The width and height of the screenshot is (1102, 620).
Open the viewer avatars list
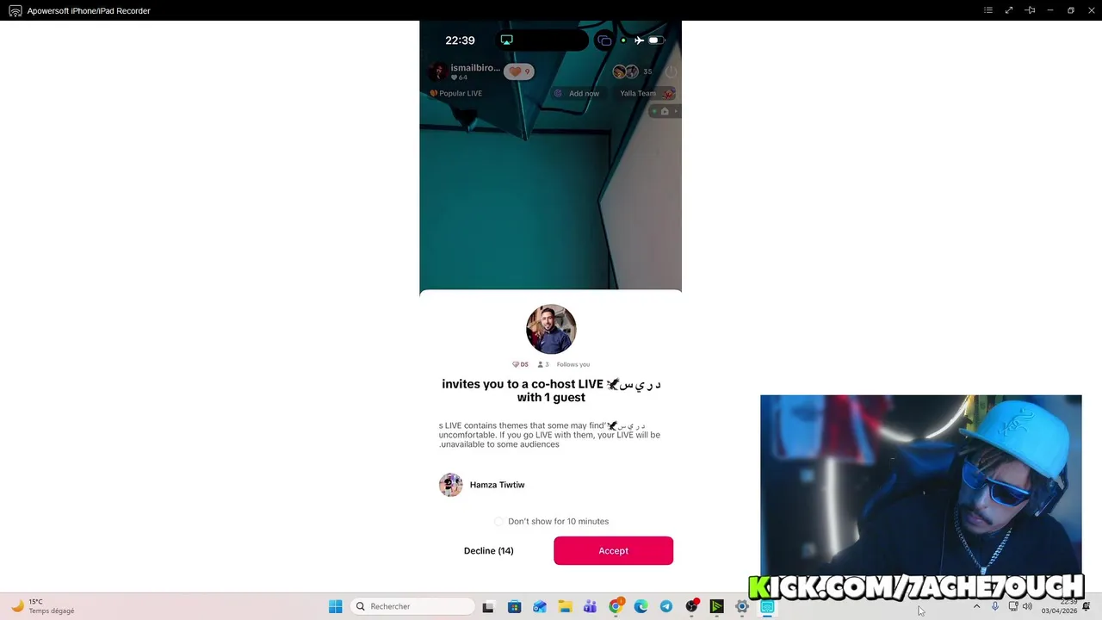coord(625,71)
